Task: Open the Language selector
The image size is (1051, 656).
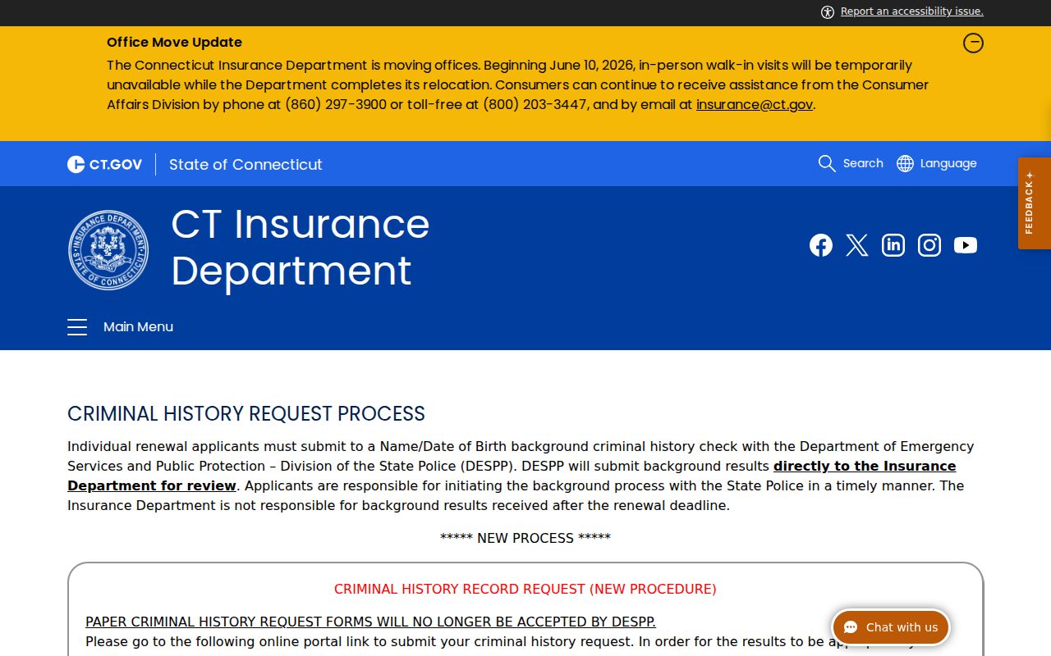Action: point(948,163)
